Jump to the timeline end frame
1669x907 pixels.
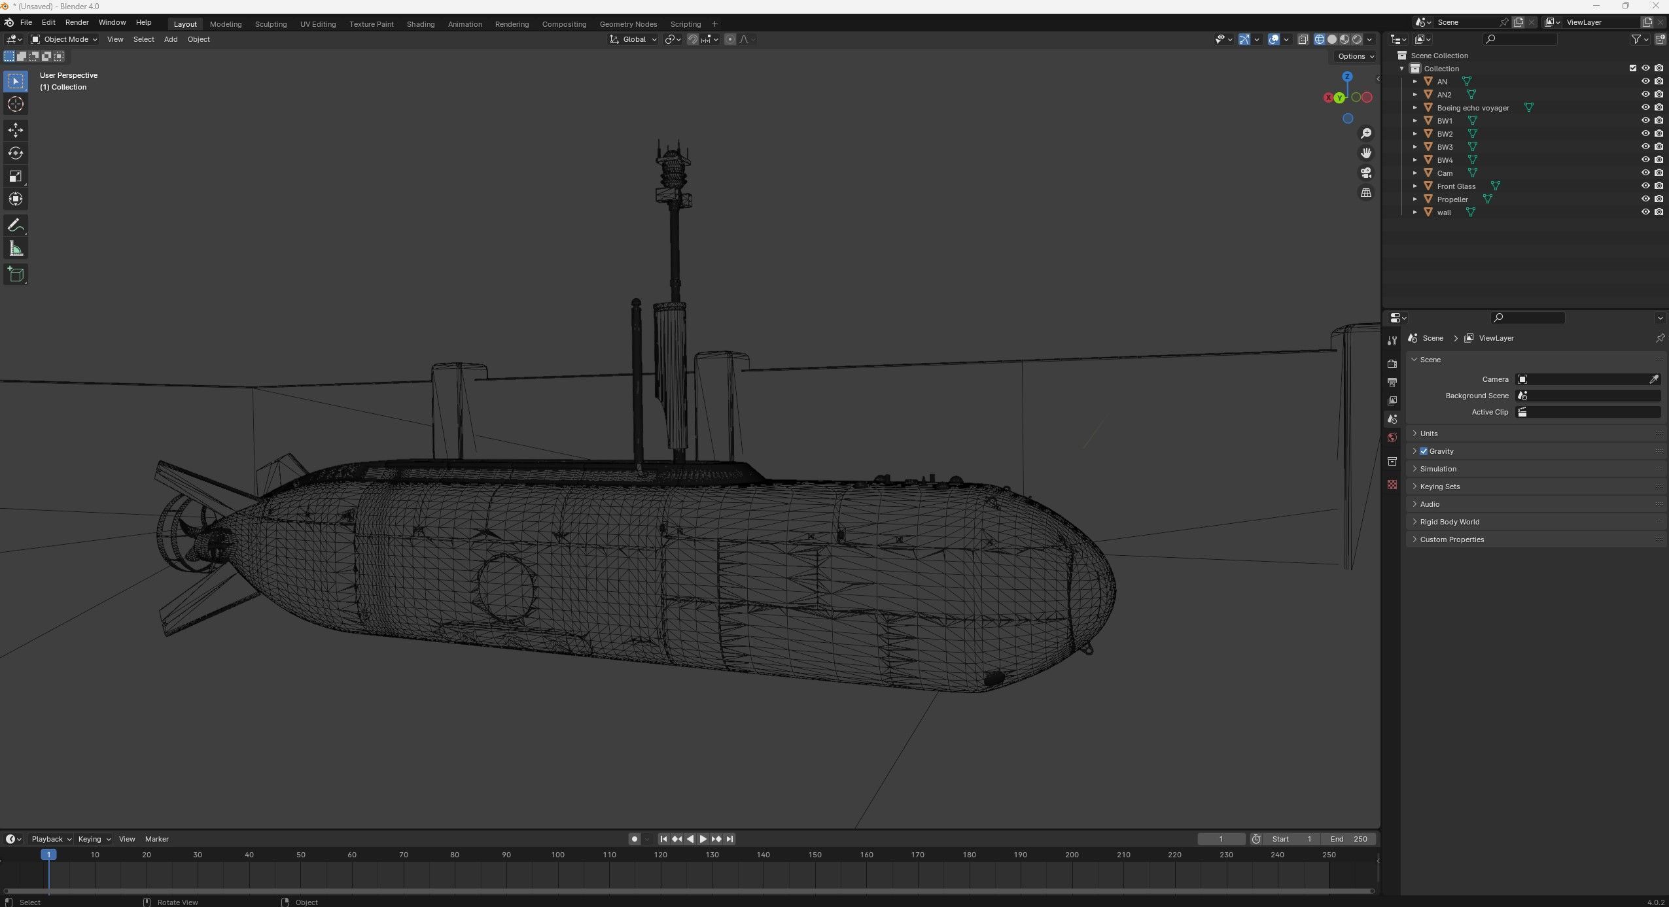[x=729, y=839]
